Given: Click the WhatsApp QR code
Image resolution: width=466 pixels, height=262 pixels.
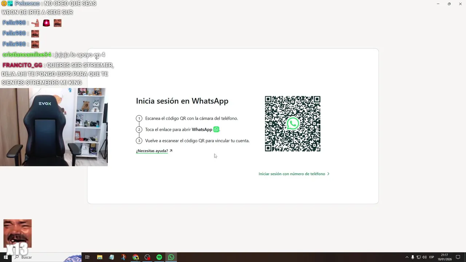Looking at the screenshot, I should click(293, 124).
